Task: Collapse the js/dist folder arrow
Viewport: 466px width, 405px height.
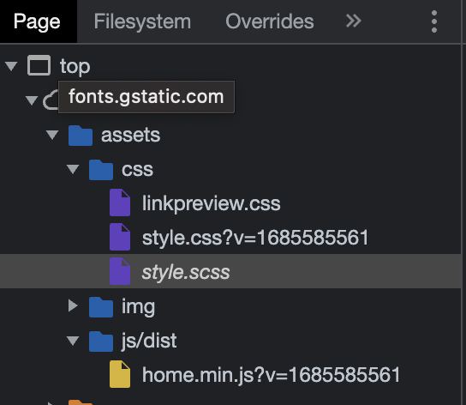Action: pos(73,341)
